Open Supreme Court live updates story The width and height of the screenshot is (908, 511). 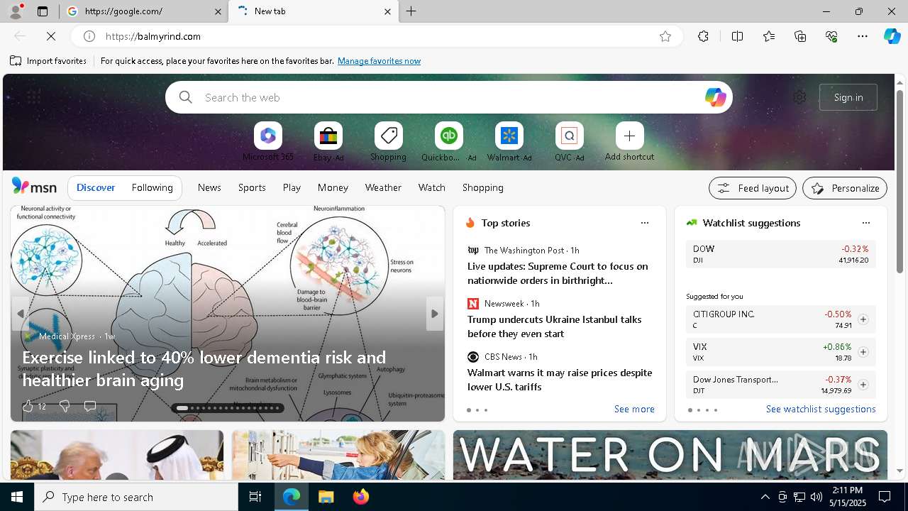558,273
